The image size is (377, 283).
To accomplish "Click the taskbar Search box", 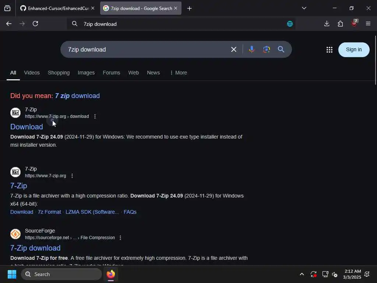I will pos(61,274).
